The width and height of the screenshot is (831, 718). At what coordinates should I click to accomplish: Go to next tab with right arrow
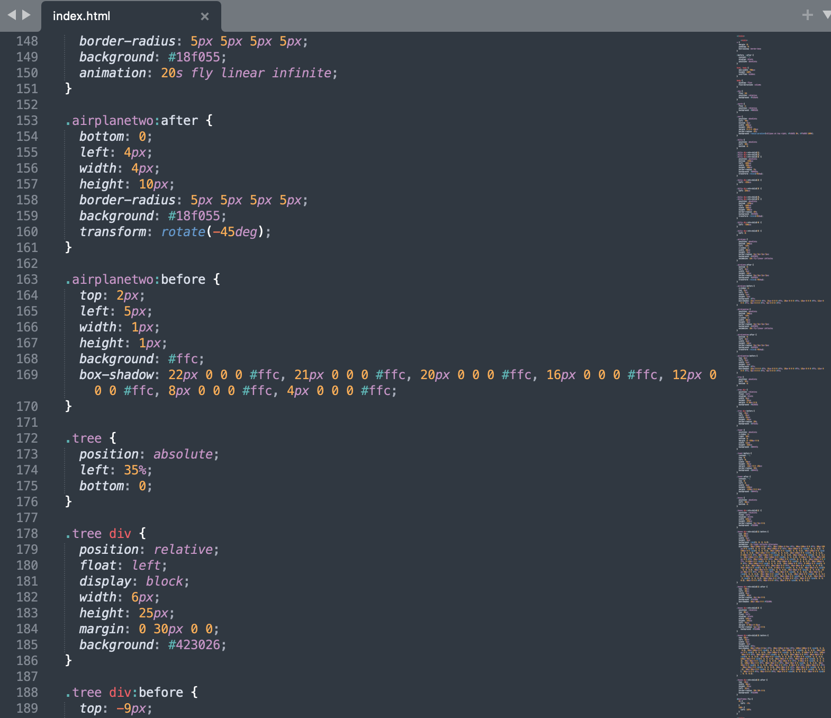(26, 15)
